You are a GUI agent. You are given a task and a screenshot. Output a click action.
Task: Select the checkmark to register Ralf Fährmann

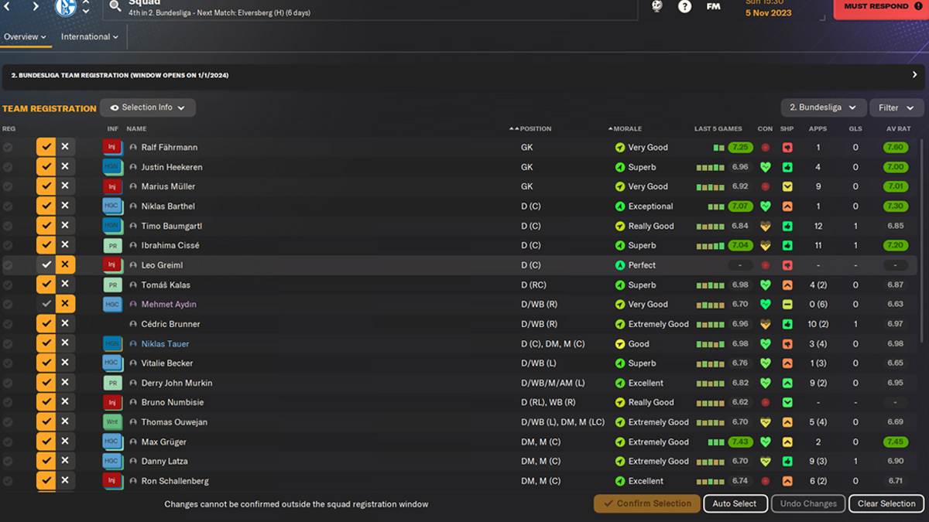46,147
